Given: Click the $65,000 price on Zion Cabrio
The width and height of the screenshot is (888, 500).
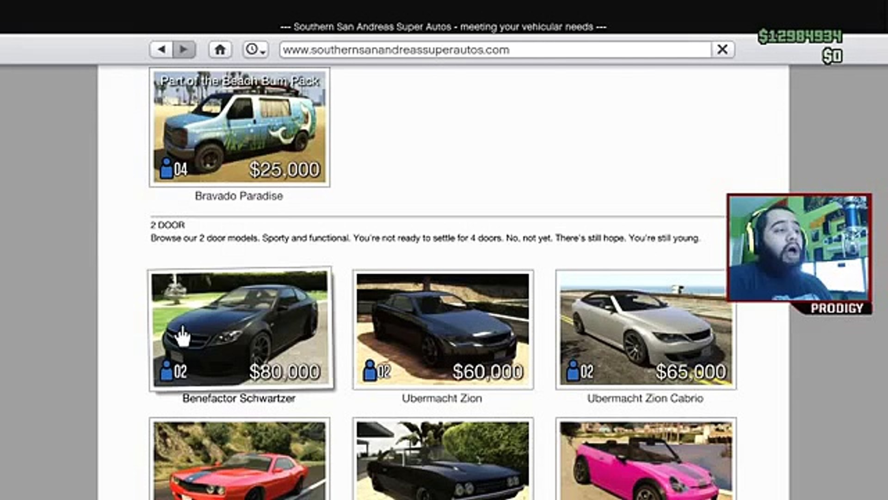Looking at the screenshot, I should point(691,372).
